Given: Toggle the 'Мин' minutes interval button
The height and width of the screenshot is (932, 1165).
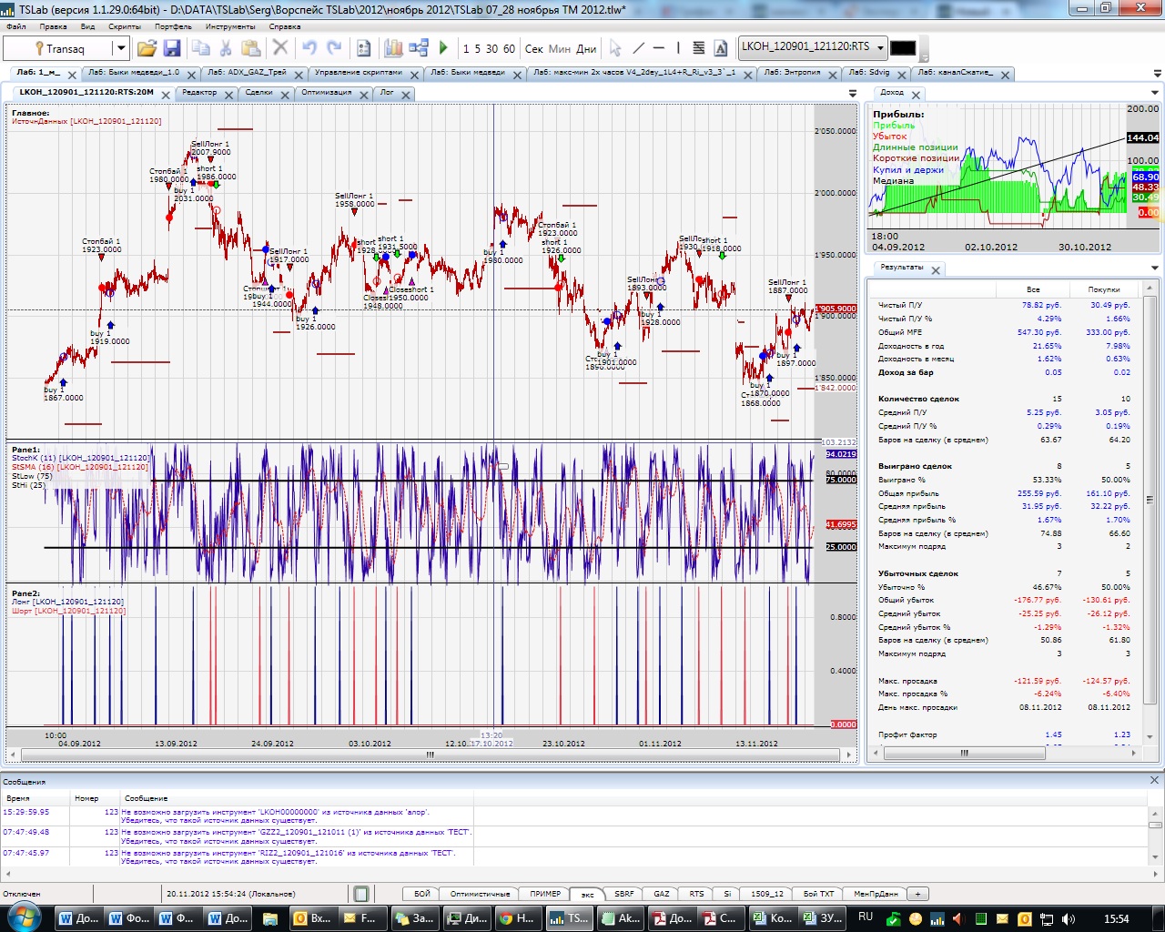Looking at the screenshot, I should point(560,49).
